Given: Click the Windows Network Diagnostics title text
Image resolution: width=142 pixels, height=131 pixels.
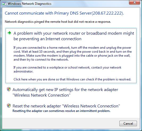Looking at the screenshot, I should (x=30, y=4).
